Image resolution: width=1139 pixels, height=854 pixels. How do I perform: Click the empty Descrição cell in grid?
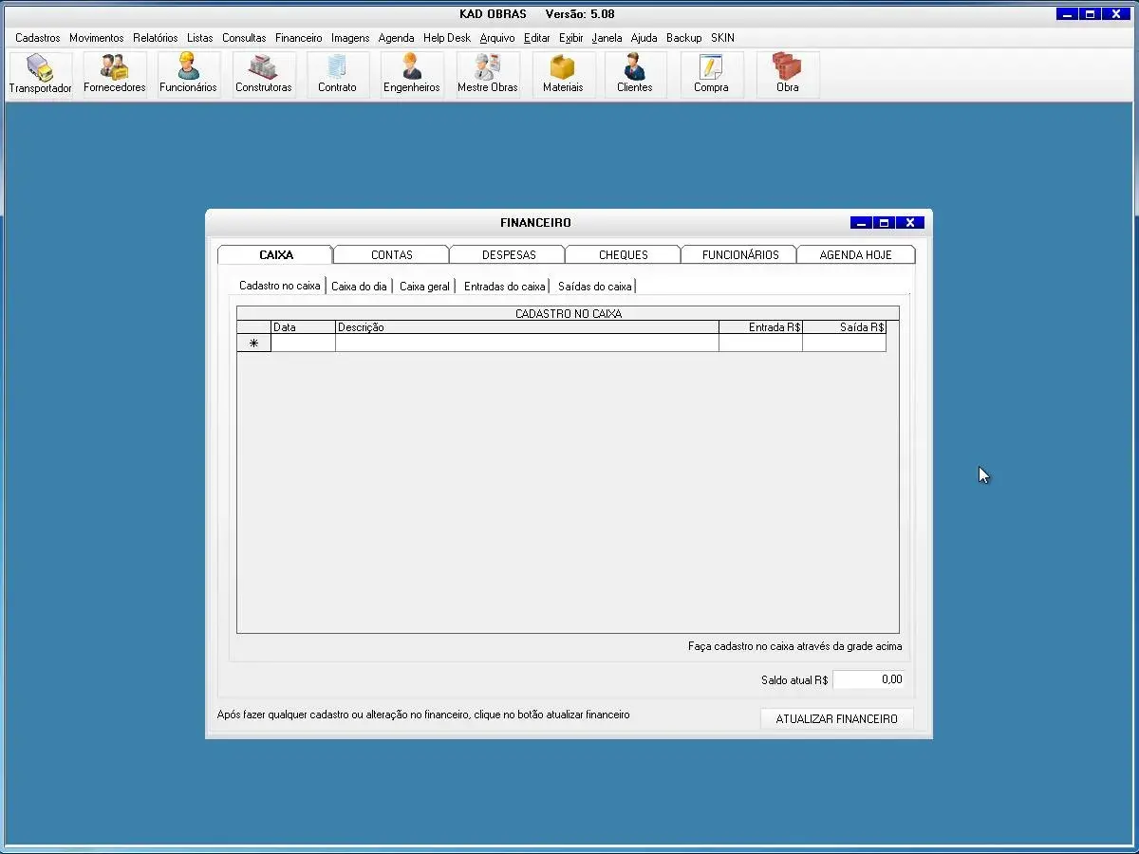point(527,343)
